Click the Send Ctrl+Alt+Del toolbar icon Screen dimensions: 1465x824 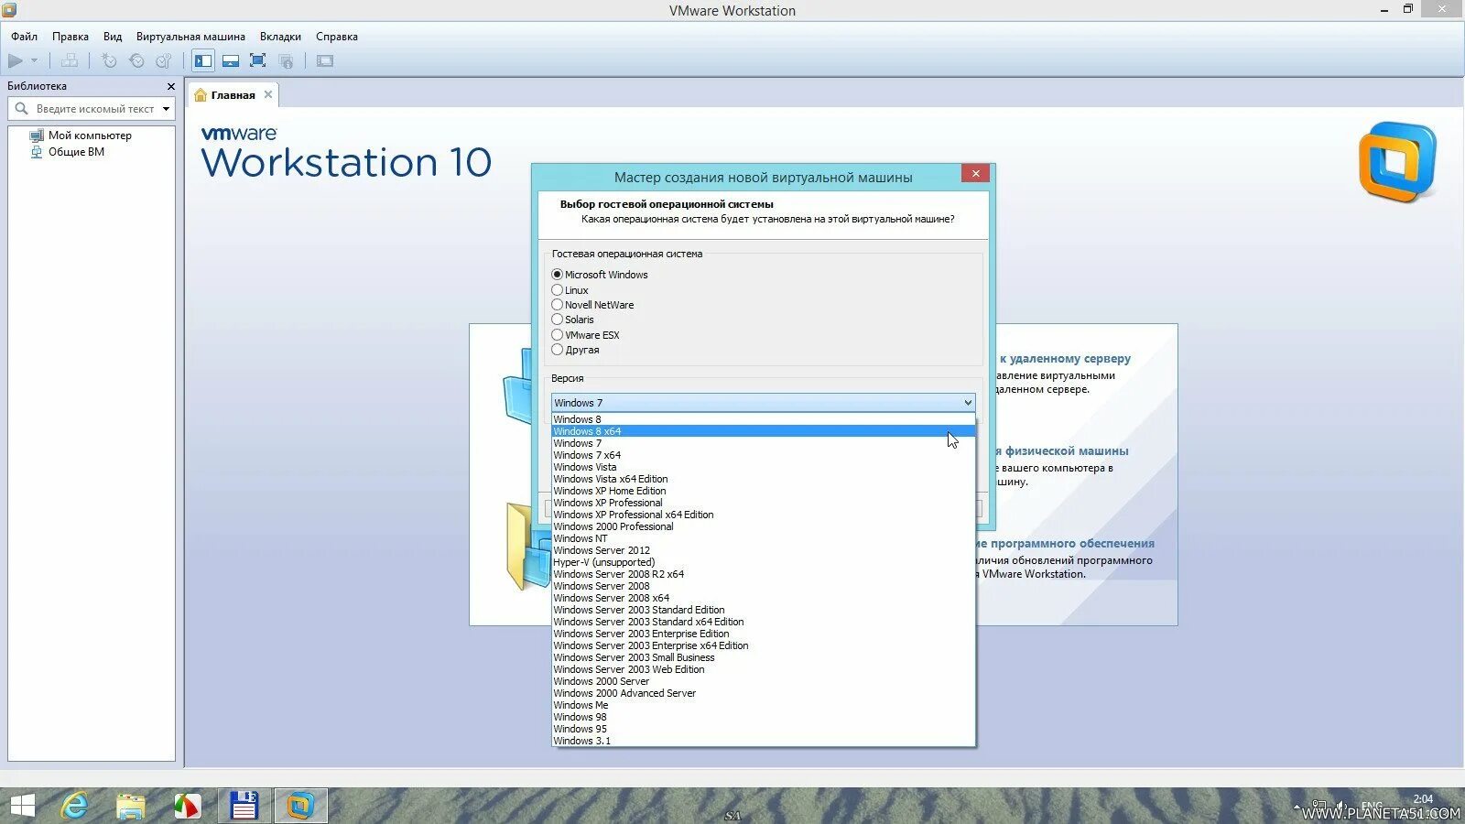tap(70, 61)
